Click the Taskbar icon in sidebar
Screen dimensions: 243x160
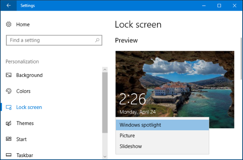[x=9, y=155]
